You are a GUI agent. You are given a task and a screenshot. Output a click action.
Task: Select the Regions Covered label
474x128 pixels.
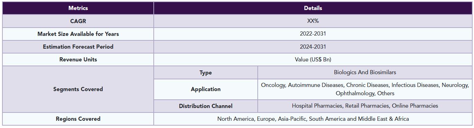[78, 119]
